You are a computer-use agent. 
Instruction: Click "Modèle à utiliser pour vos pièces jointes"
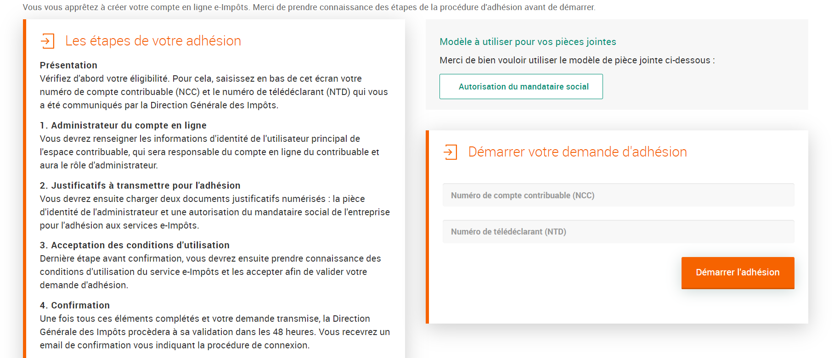pyautogui.click(x=528, y=42)
